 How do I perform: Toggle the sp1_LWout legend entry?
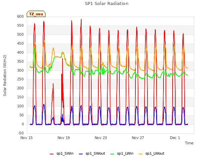tap(151, 154)
